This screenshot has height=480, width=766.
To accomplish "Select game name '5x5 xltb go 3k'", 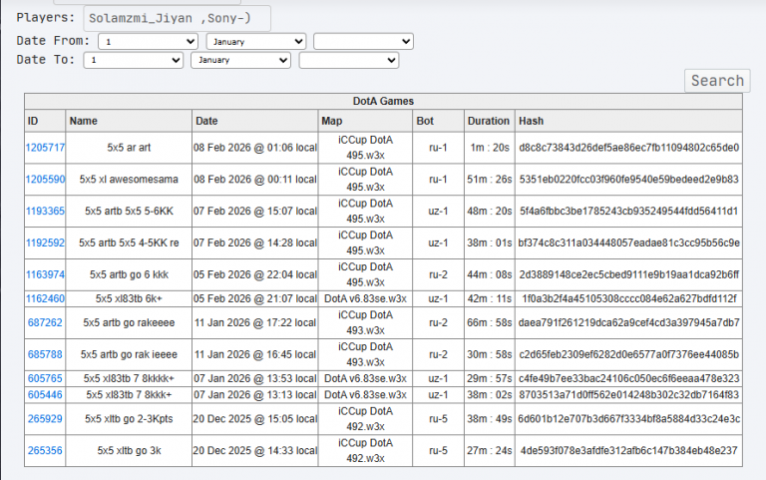I will click(x=129, y=451).
